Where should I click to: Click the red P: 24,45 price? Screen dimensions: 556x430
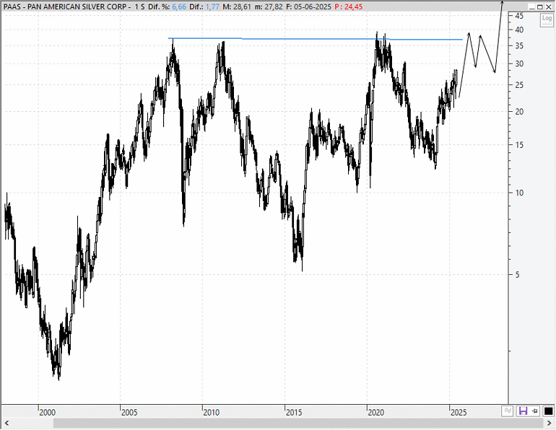[349, 6]
